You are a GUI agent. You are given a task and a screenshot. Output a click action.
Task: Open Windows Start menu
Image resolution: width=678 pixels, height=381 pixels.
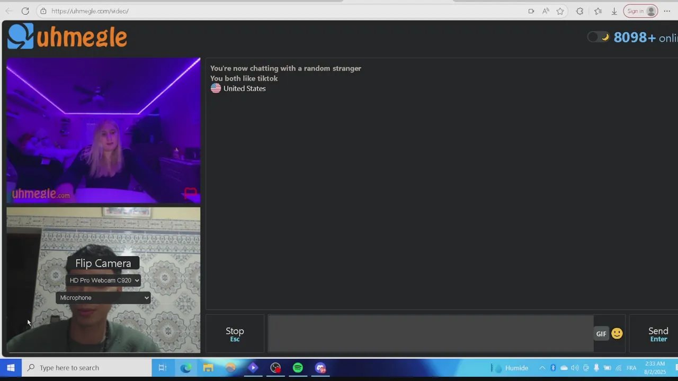[x=11, y=368]
